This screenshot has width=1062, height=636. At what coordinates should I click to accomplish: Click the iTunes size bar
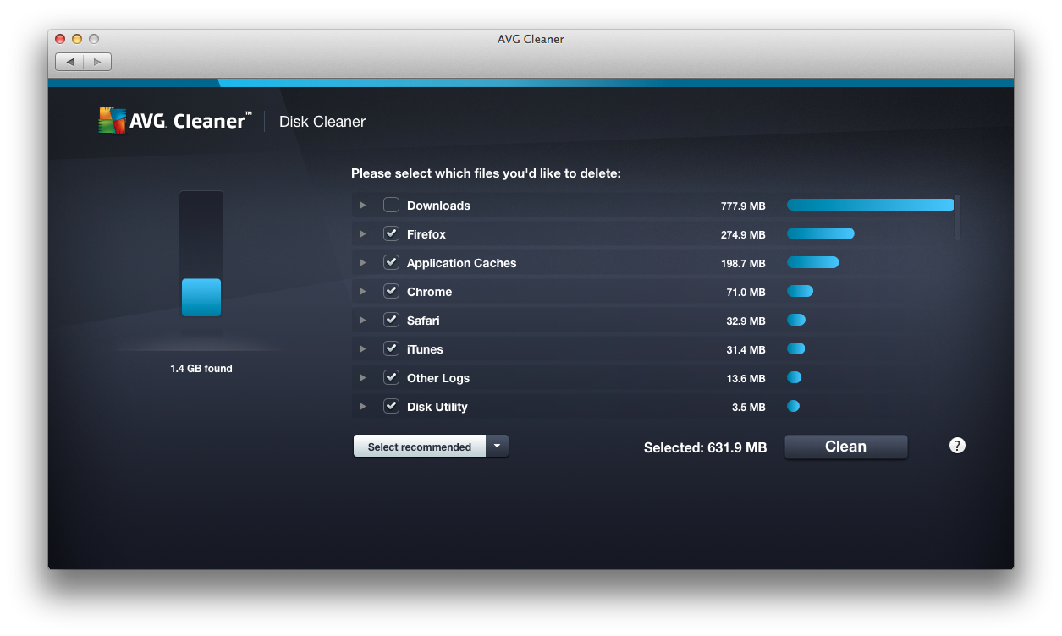tap(795, 348)
